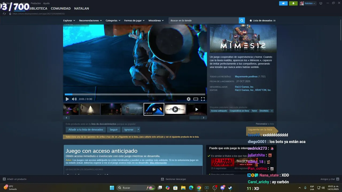The image size is (342, 192).
Task: Open Google Chrome from the taskbar
Action: tap(199, 188)
